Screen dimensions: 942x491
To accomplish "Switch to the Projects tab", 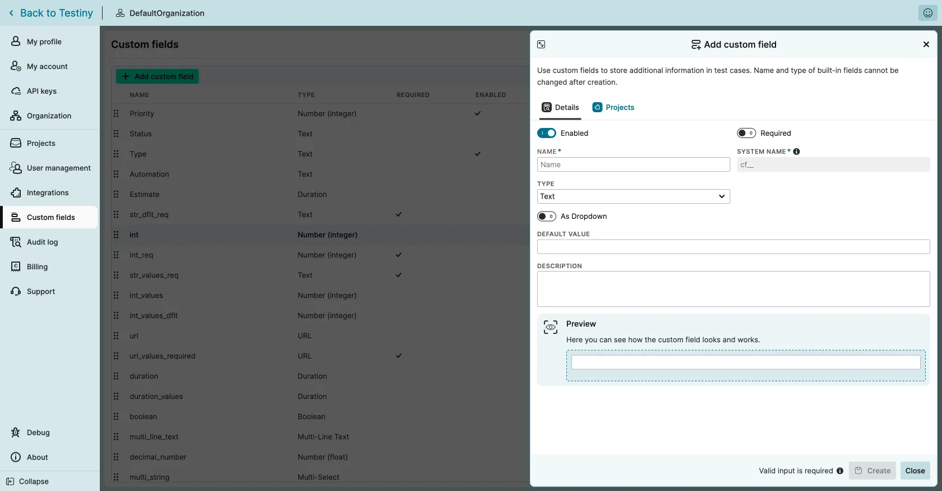I will pyautogui.click(x=613, y=107).
